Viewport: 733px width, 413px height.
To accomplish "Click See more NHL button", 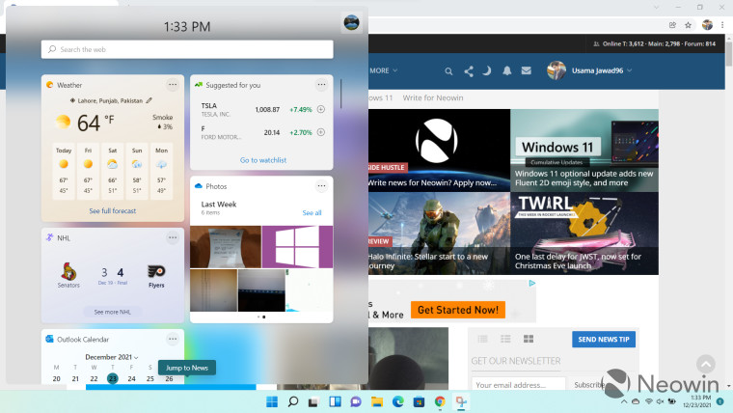I will coord(112,312).
